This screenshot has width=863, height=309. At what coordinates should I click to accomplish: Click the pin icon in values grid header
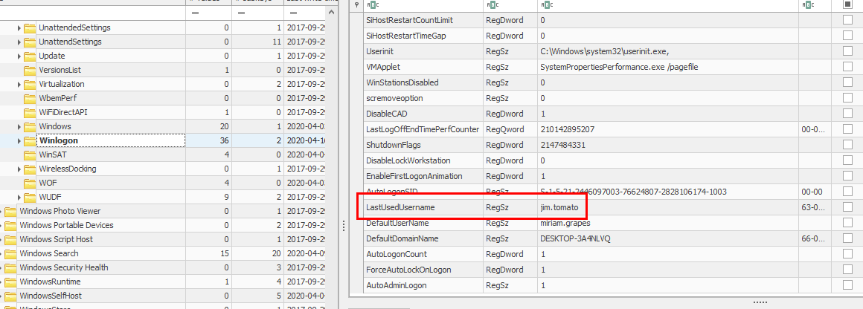356,4
